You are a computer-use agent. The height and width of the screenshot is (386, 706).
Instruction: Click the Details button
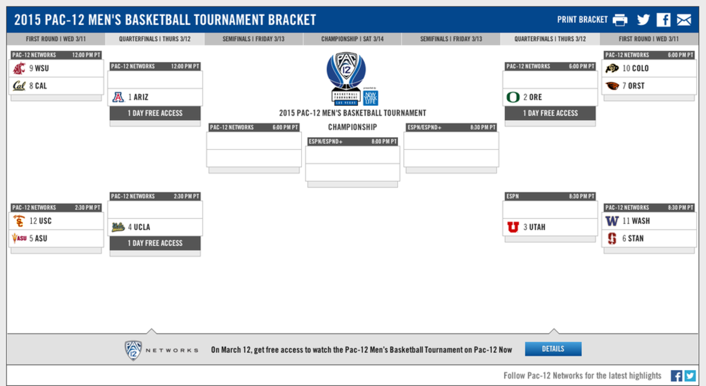point(553,349)
